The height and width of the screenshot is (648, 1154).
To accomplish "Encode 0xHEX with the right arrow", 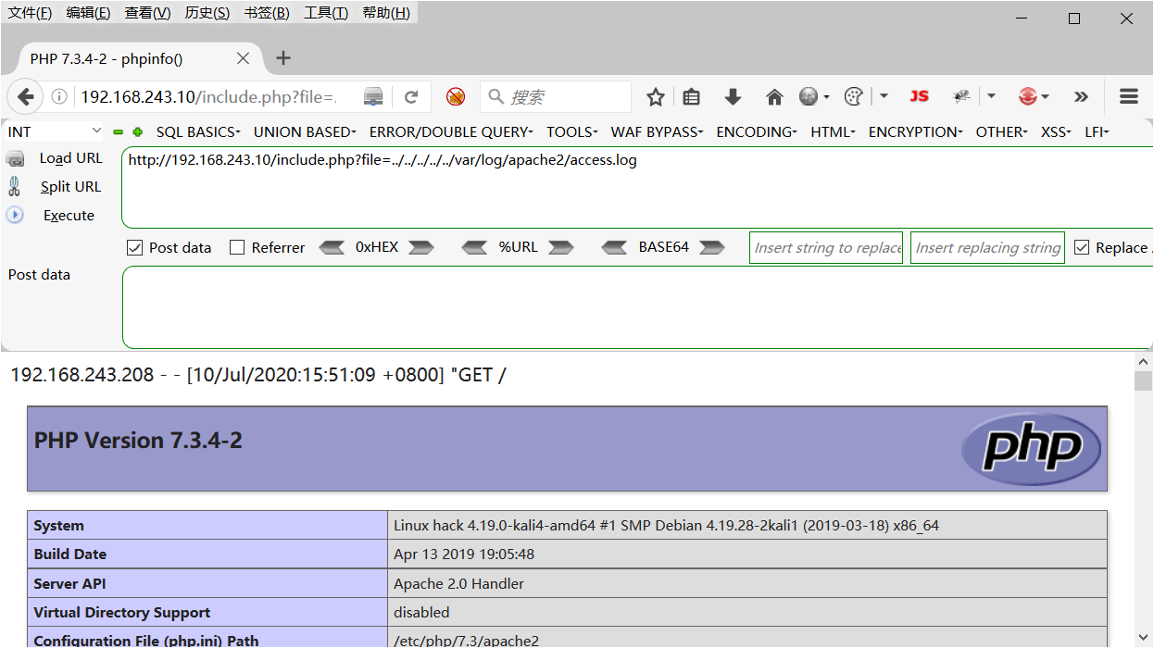I will click(421, 247).
